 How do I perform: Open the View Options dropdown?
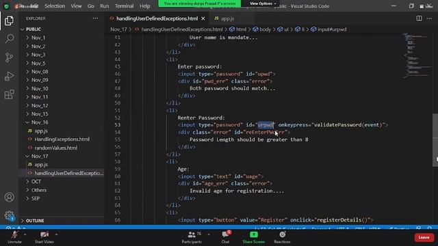pyautogui.click(x=263, y=3)
